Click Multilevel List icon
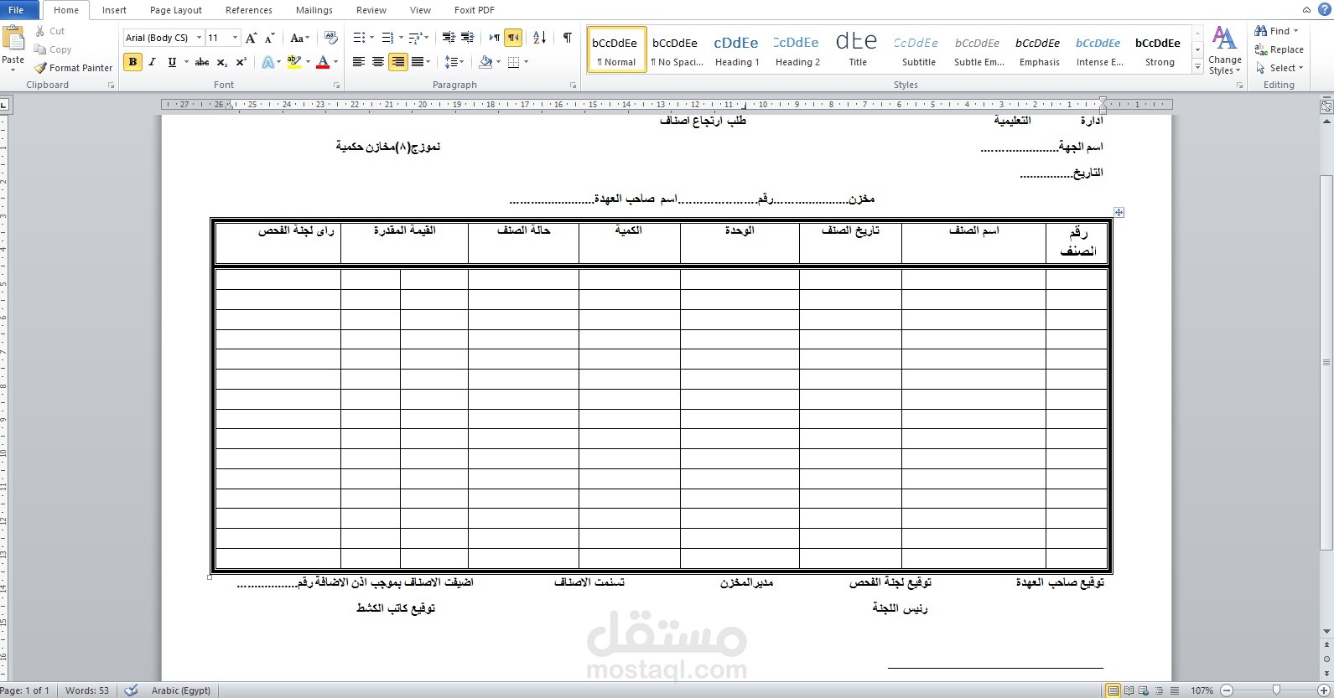1334x698 pixels. coord(414,38)
